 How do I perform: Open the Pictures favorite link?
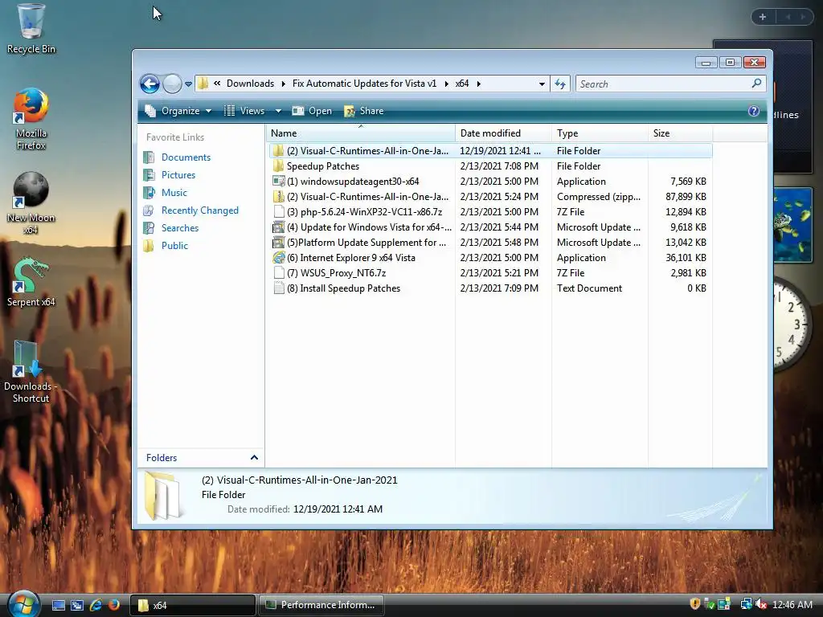[178, 175]
